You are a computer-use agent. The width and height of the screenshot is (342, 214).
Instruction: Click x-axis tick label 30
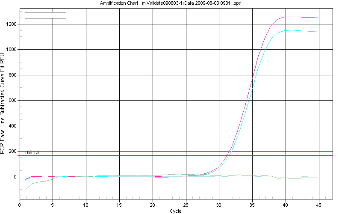click(219, 205)
